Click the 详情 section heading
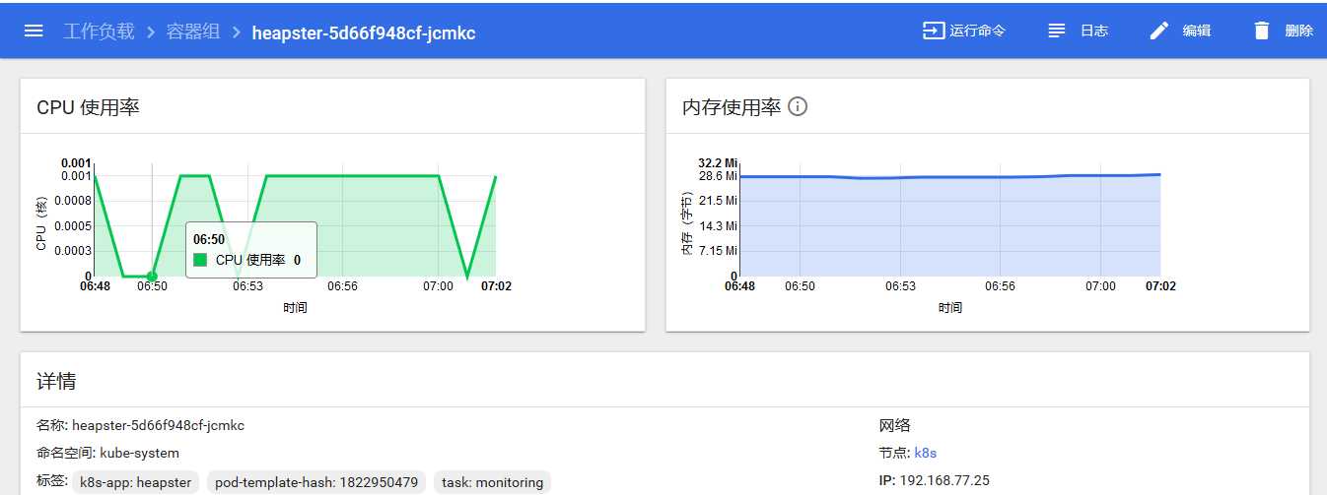The image size is (1327, 495). click(x=56, y=381)
